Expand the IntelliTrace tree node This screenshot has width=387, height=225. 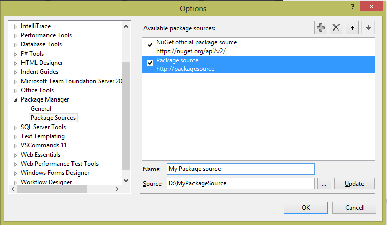point(16,26)
